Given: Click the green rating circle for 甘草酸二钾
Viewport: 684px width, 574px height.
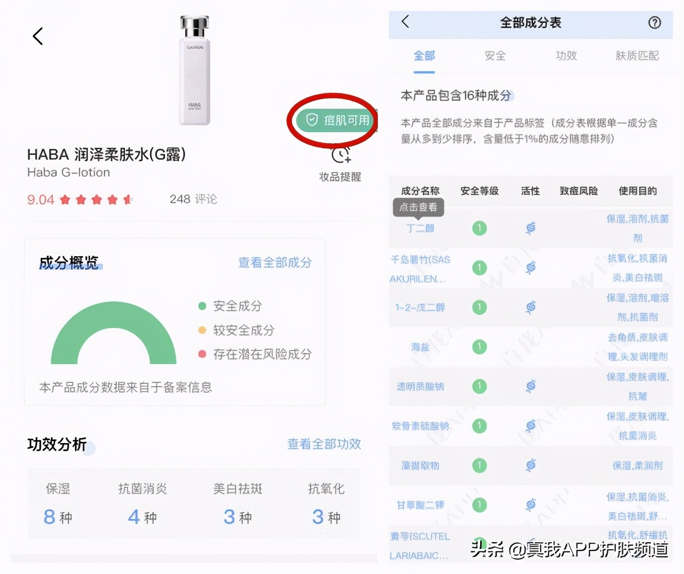Looking at the screenshot, I should (x=479, y=504).
